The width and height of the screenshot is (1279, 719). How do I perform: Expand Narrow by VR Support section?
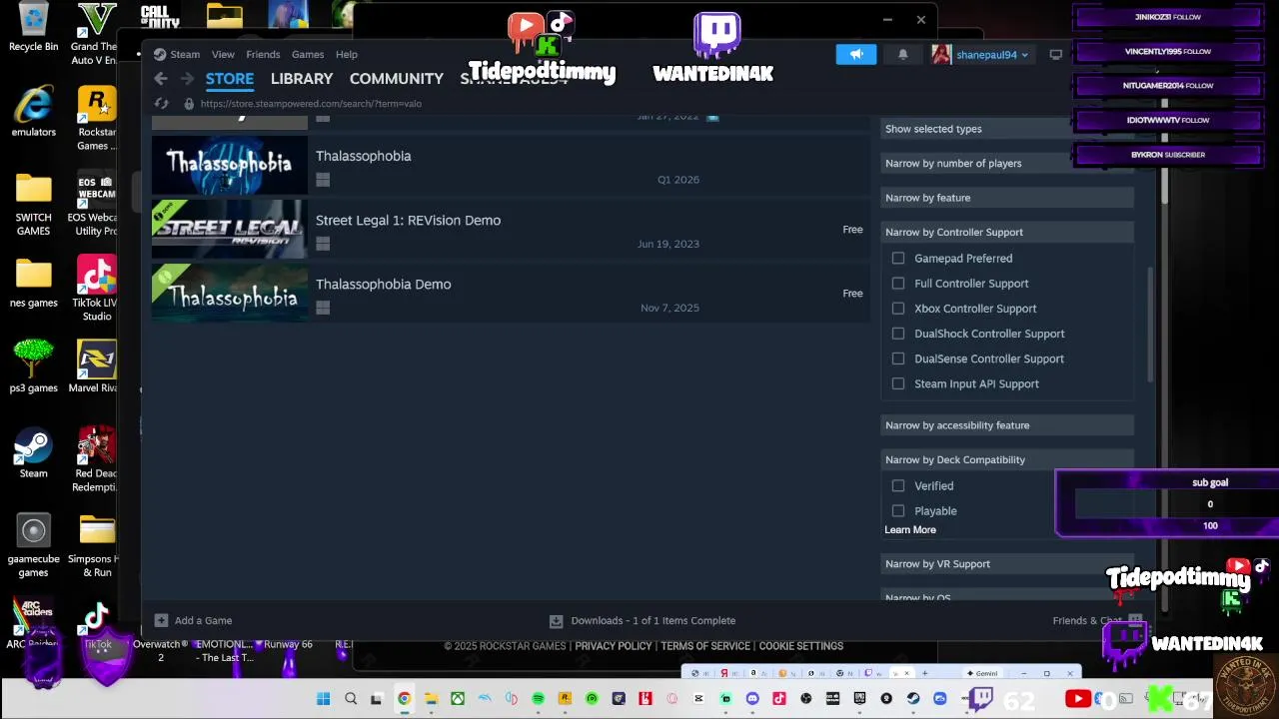[1007, 564]
